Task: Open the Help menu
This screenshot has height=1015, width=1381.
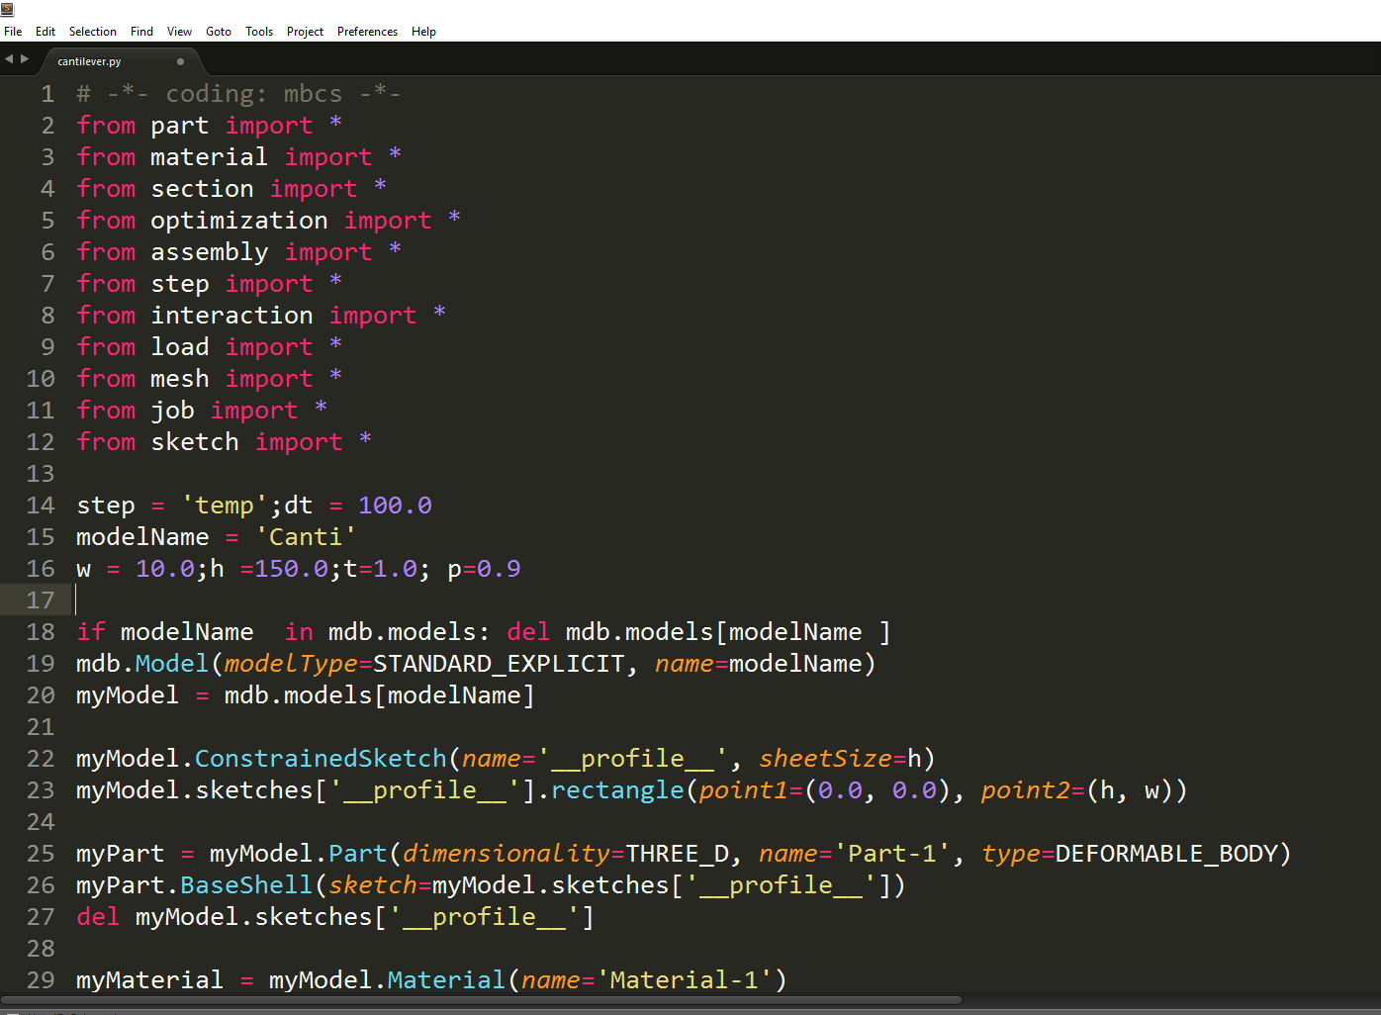Action: click(x=423, y=32)
